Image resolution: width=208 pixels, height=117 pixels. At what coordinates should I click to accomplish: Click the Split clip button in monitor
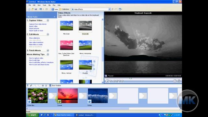[x=175, y=81]
